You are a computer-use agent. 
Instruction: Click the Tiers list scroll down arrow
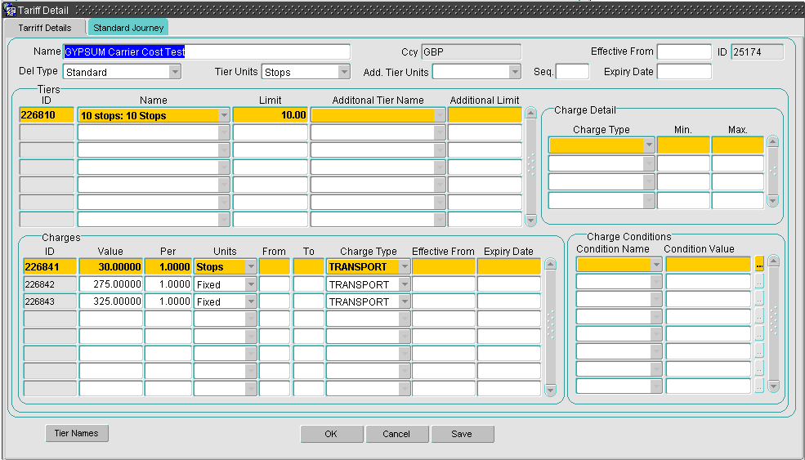tap(531, 221)
